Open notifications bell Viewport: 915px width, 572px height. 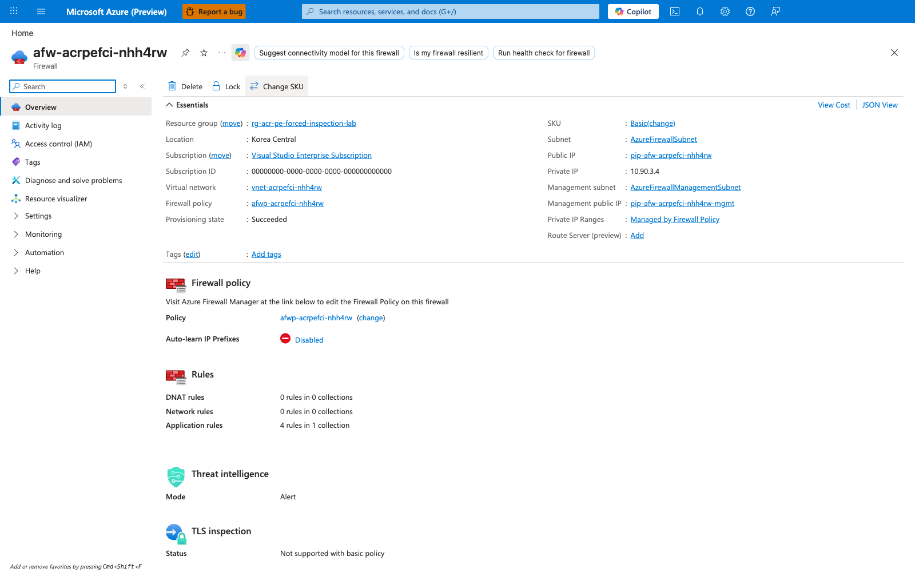700,11
